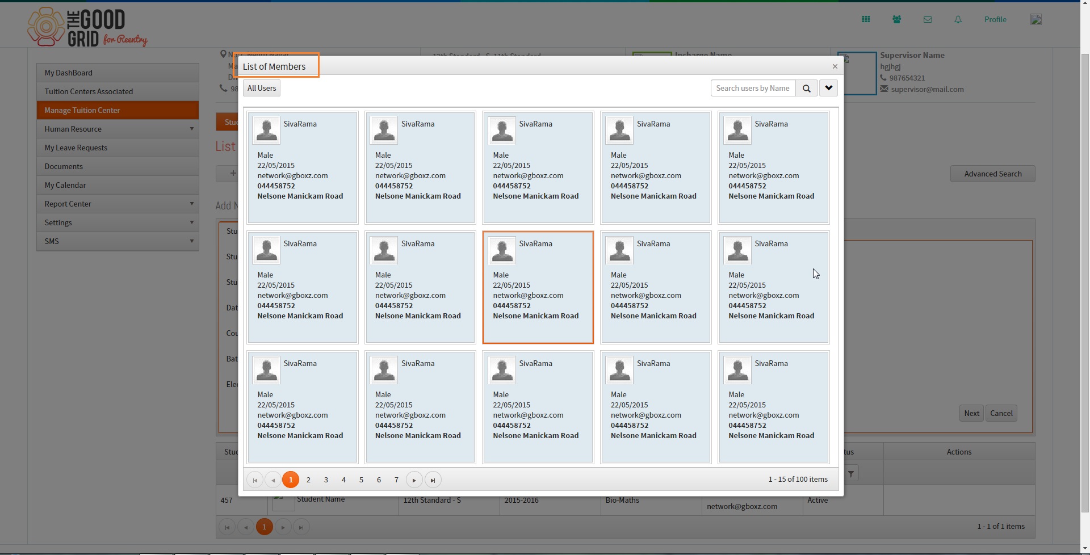This screenshot has width=1090, height=555.
Task: Open the mail envelope icon in header
Action: tap(928, 19)
